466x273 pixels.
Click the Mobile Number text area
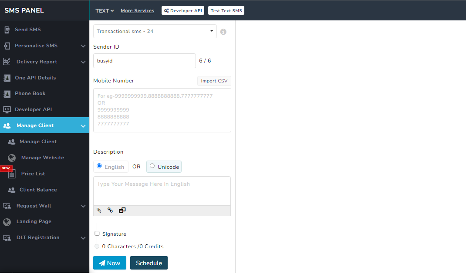162,110
